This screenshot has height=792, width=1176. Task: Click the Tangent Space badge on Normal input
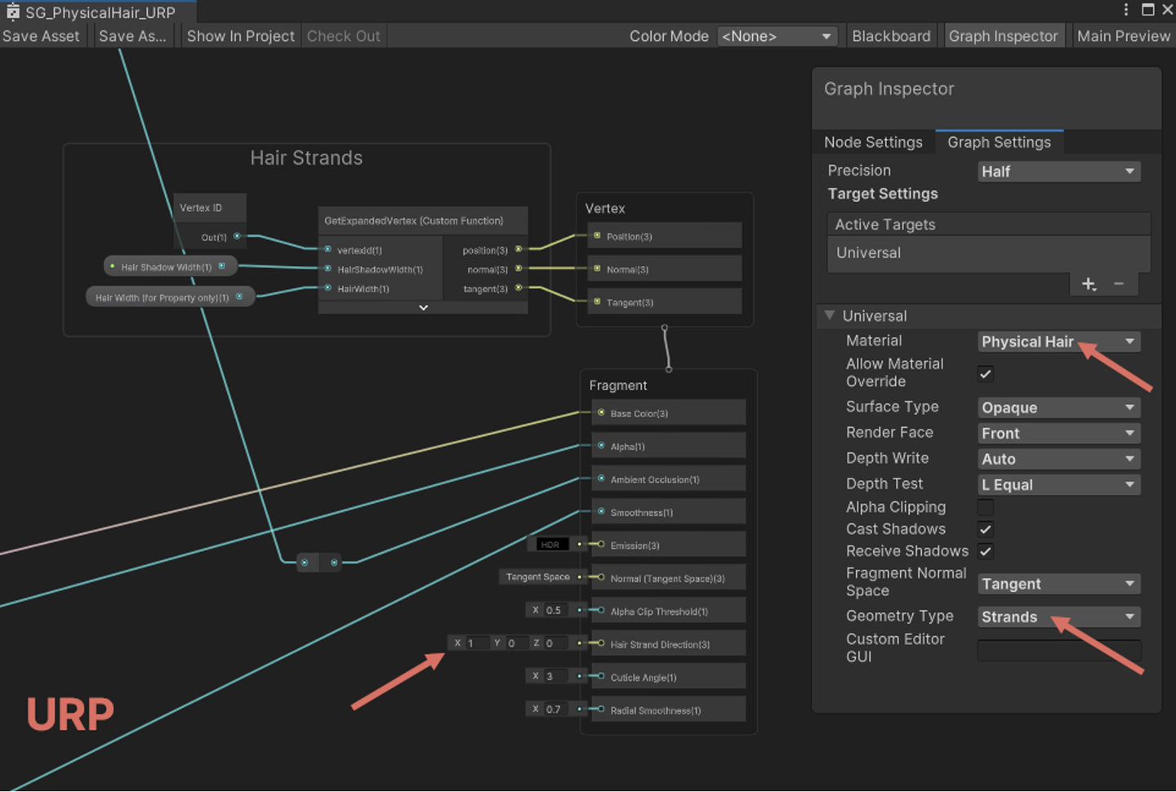[x=541, y=576]
